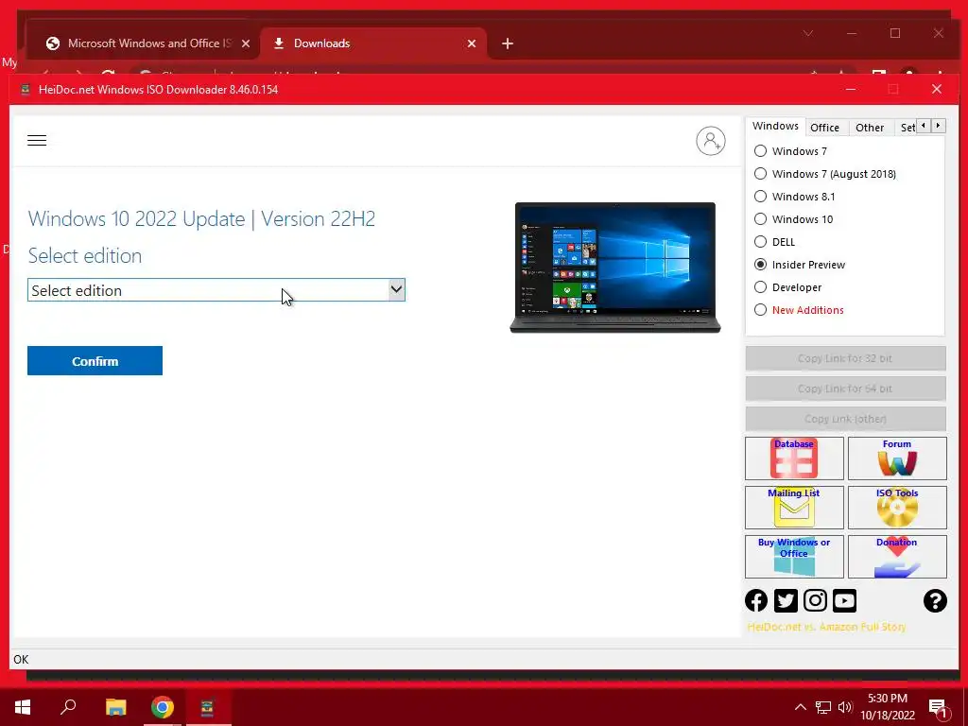This screenshot has width=968, height=726.
Task: Click the taskbar clock showing 5:30 PM
Action: (887, 707)
